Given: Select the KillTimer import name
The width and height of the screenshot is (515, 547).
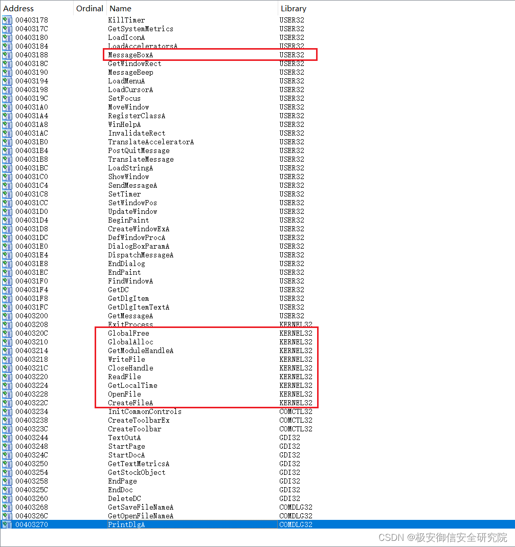Looking at the screenshot, I should (x=126, y=20).
